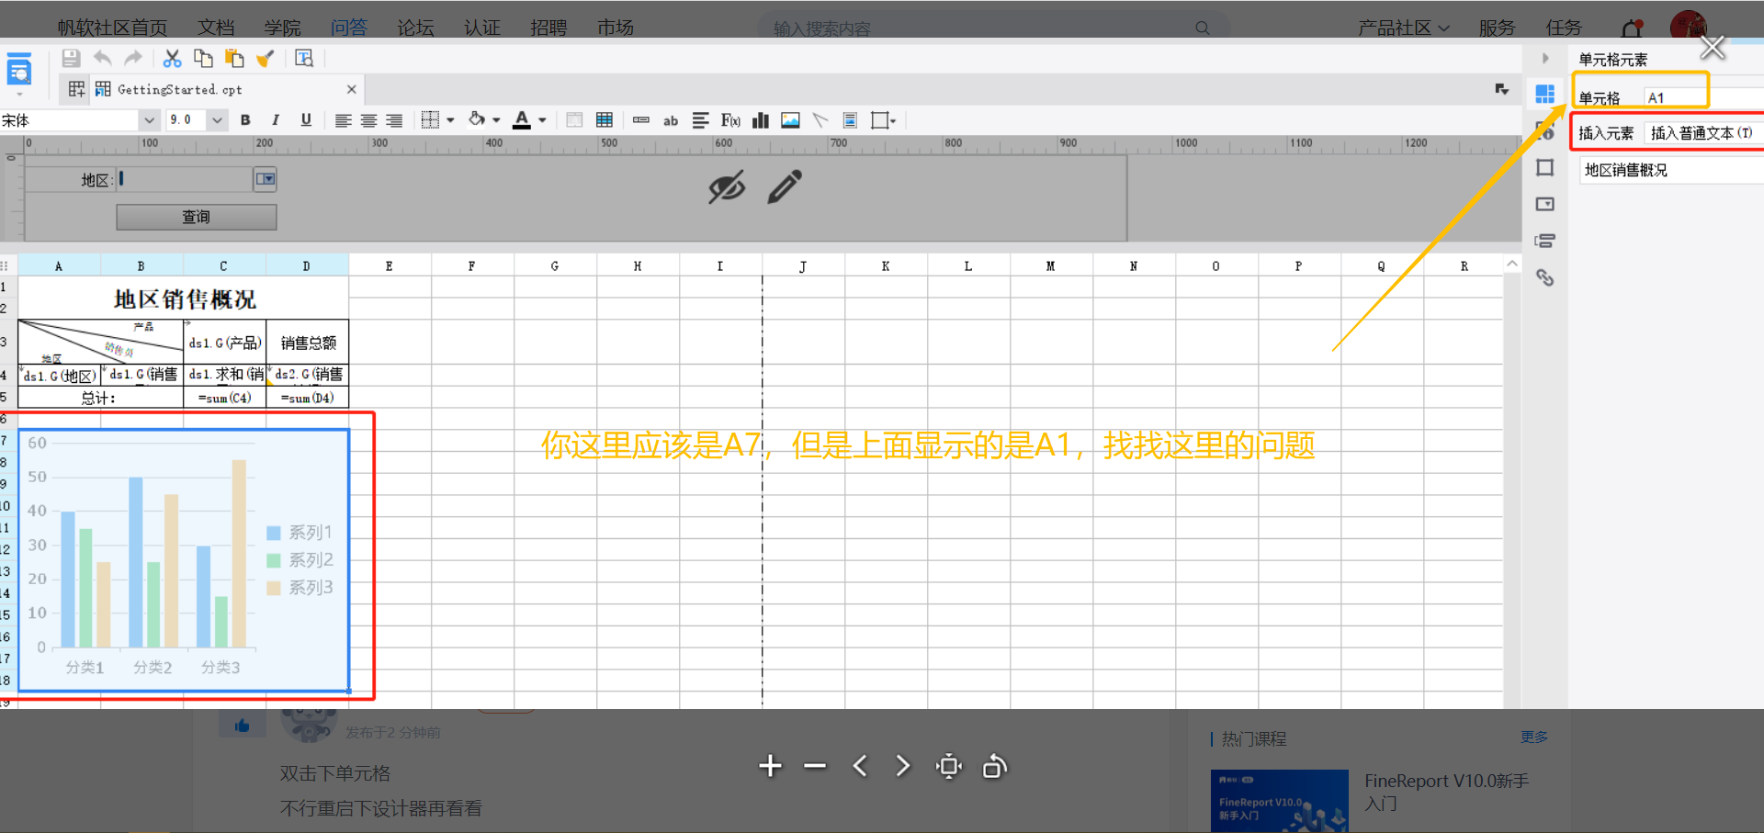Click the search magnifier in top bar
Screen dimensions: 1764x833
click(x=1203, y=28)
